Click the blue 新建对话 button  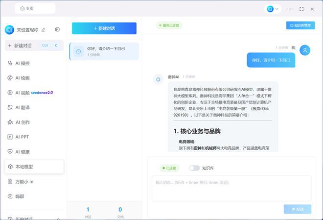(104, 28)
